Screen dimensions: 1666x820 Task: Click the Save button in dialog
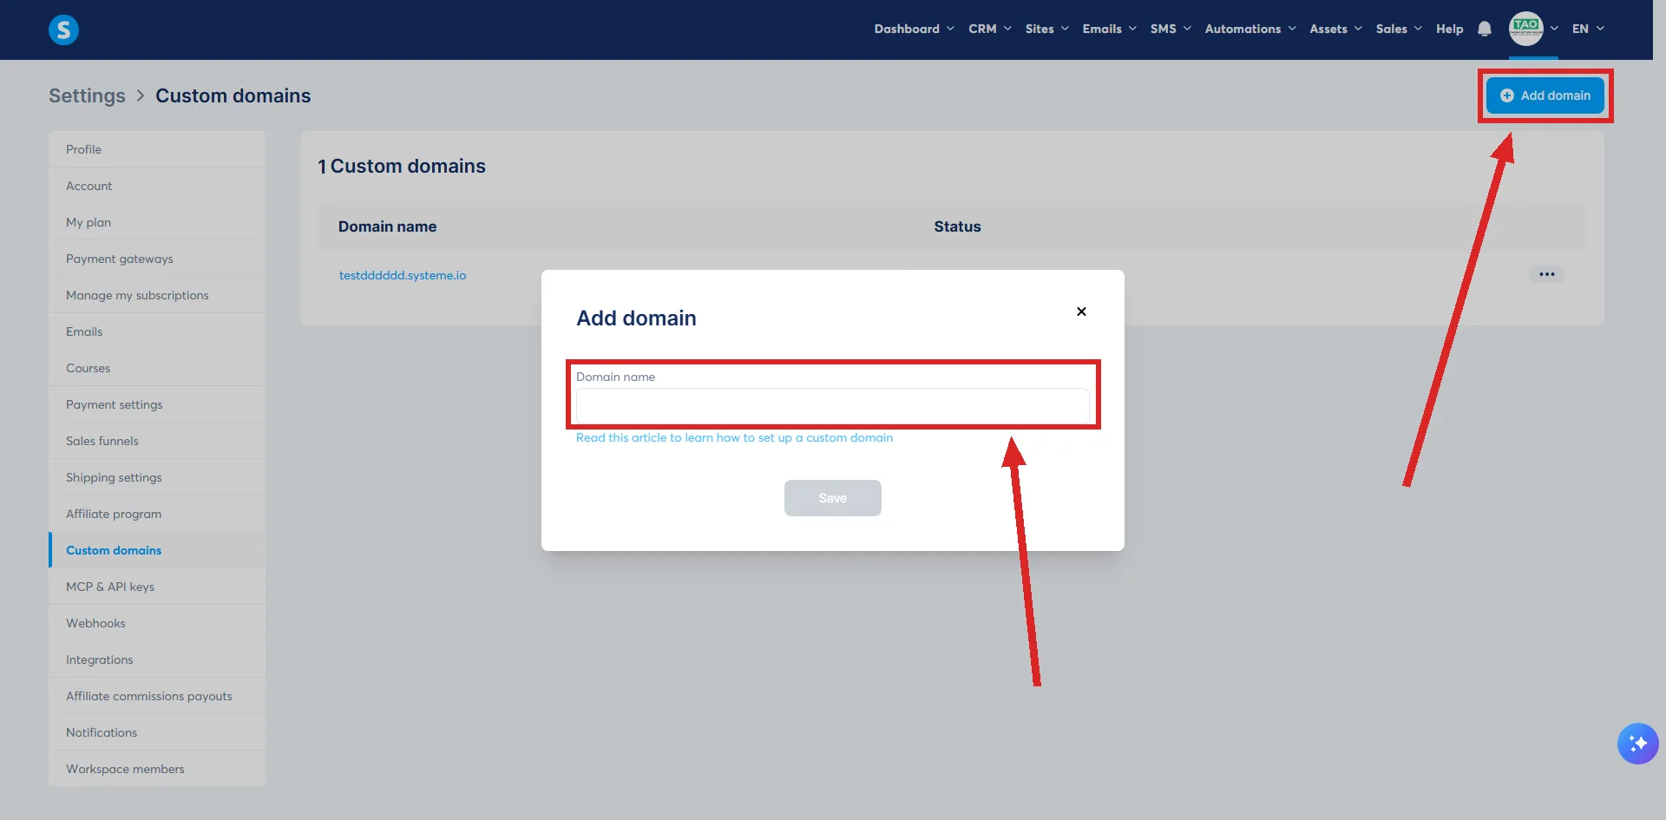point(832,498)
